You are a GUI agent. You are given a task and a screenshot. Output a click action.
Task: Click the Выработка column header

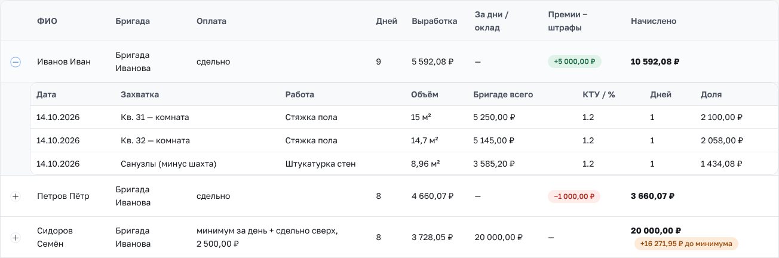(x=434, y=21)
